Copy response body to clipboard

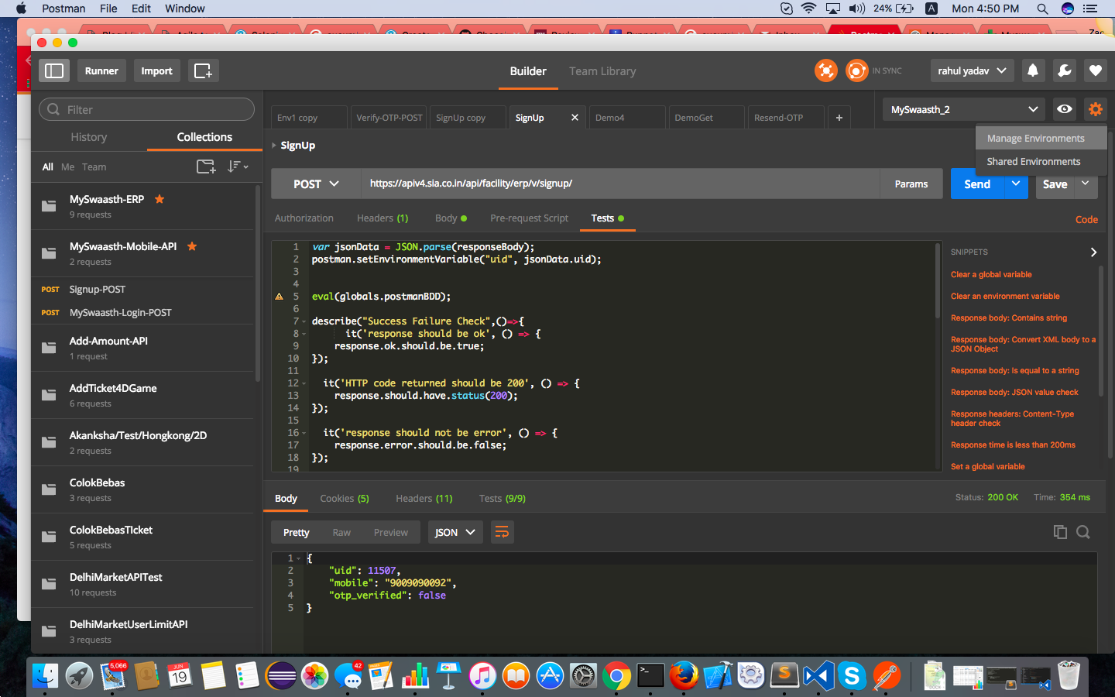click(1060, 532)
